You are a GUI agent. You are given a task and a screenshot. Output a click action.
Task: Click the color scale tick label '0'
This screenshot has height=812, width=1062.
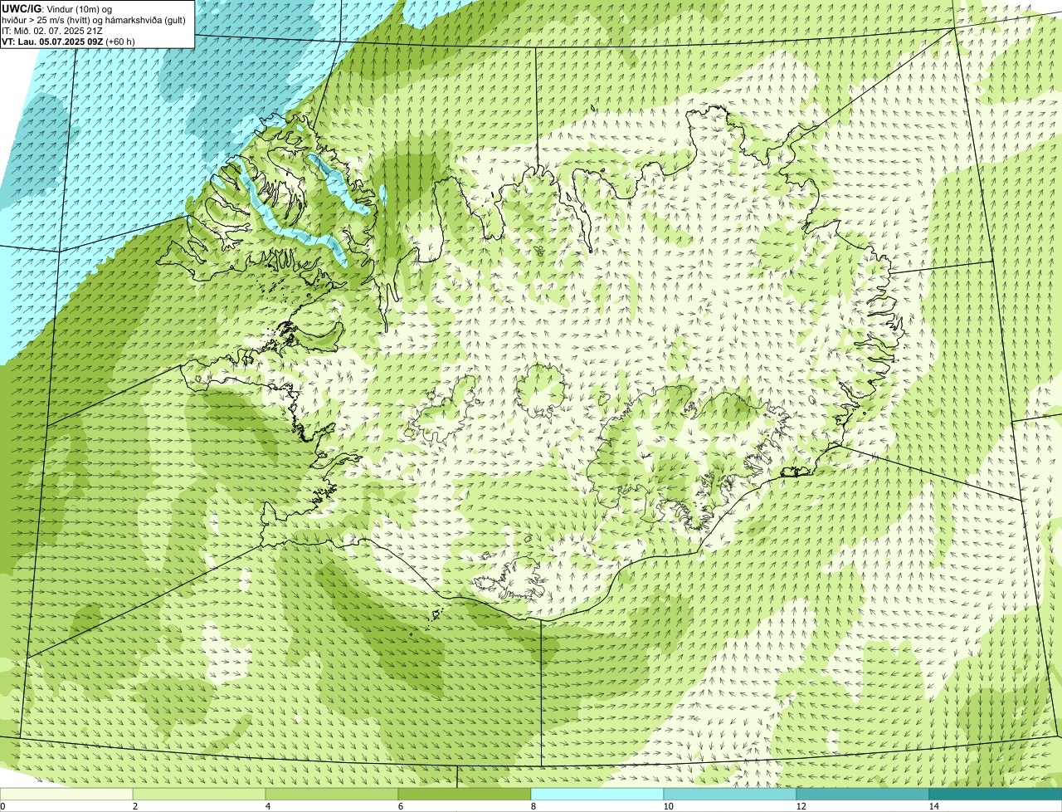(2, 806)
